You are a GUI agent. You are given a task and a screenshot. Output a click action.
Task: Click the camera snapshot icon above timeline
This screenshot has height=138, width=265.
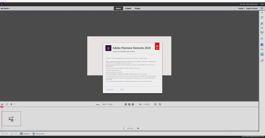coord(2,104)
